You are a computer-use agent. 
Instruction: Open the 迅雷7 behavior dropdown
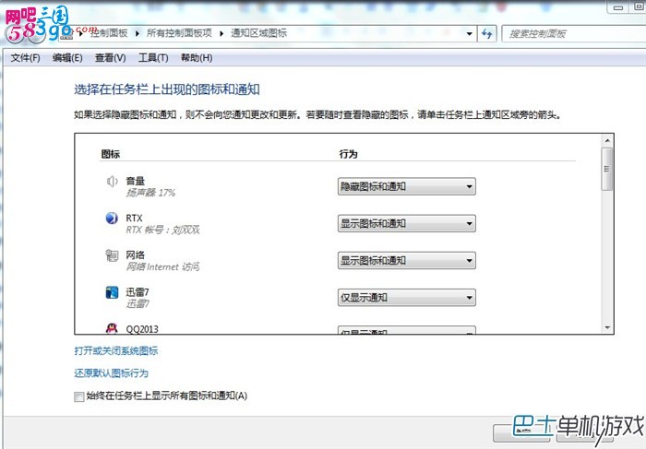tap(407, 298)
